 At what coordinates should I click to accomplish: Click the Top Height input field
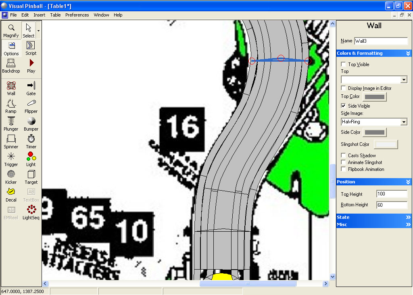392,194
